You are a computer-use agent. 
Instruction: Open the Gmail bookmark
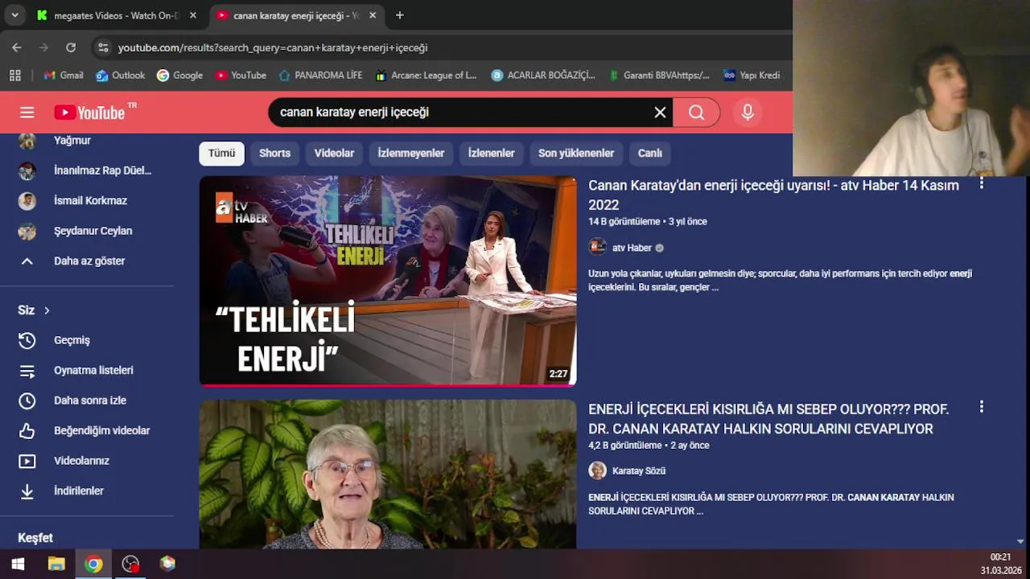click(x=64, y=75)
